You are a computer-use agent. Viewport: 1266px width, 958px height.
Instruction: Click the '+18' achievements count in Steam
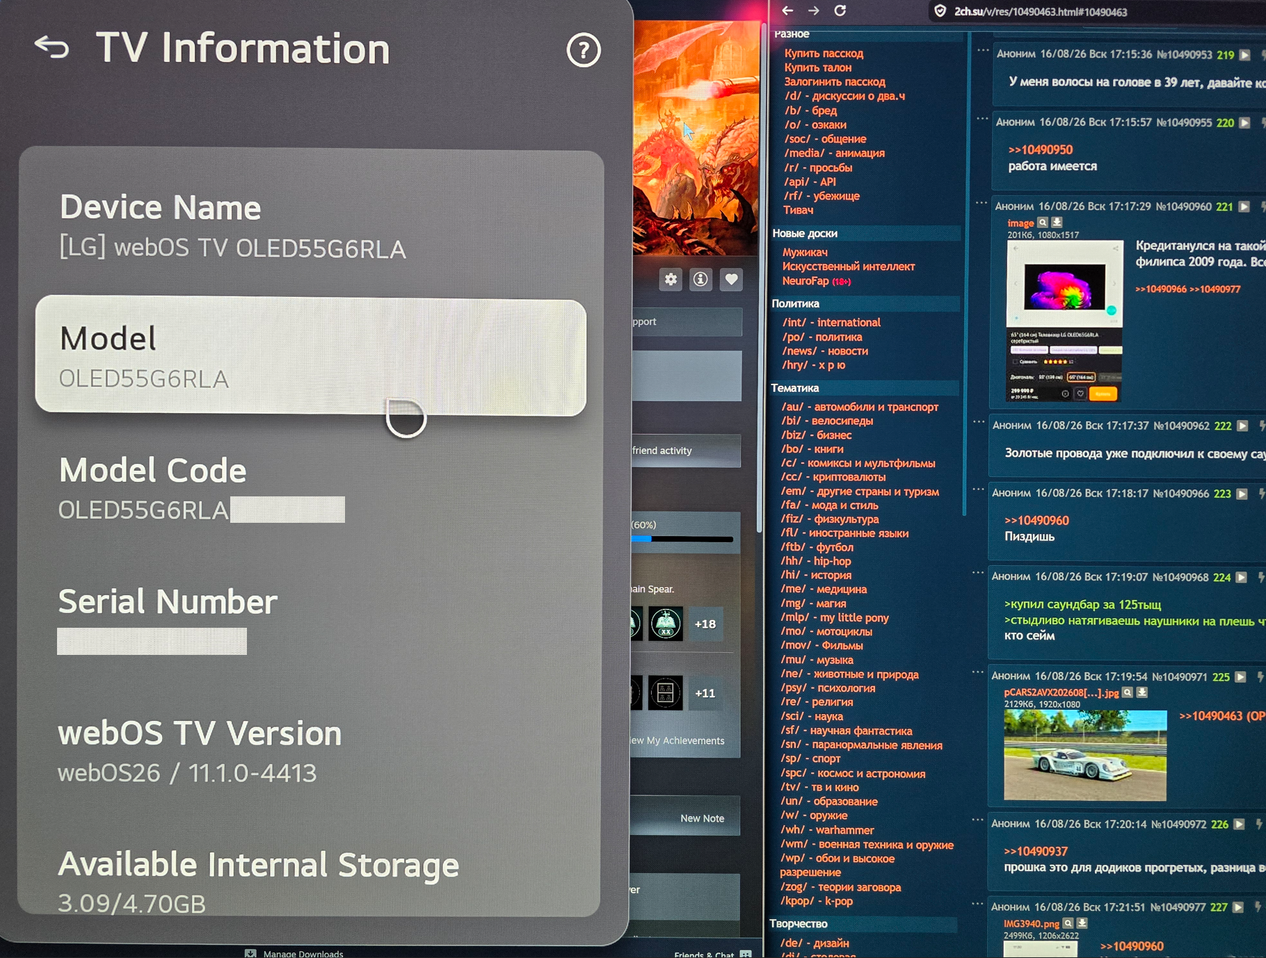[x=705, y=624]
